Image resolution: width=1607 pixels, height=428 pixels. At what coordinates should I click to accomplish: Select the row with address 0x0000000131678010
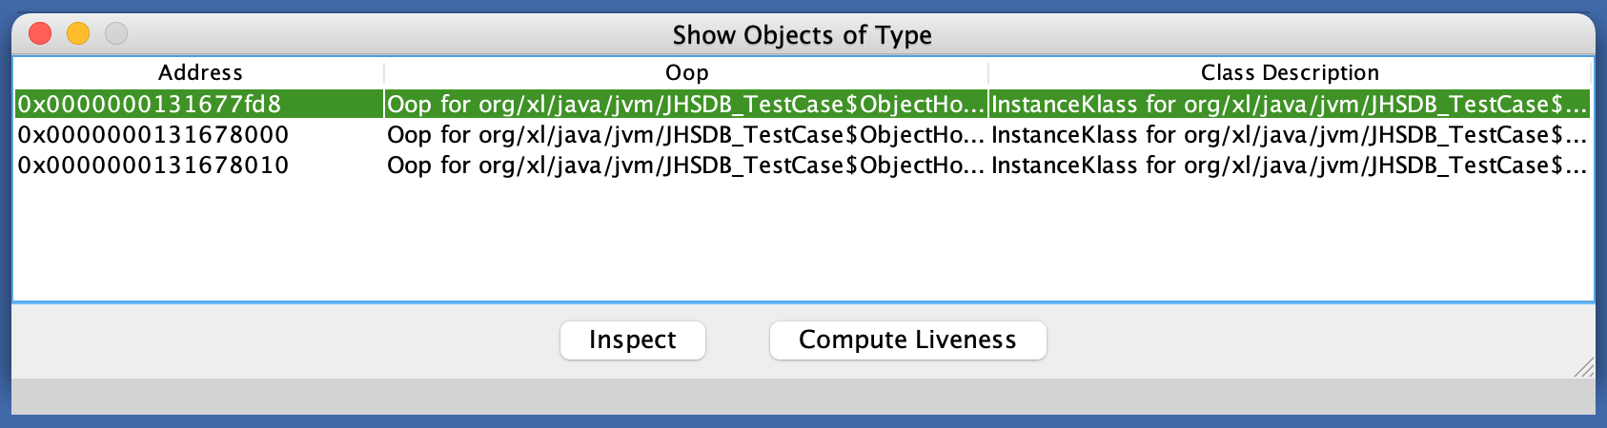click(x=153, y=165)
